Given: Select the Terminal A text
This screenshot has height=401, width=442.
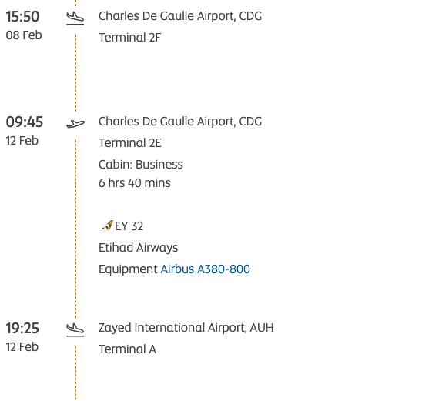Looking at the screenshot, I should (127, 349).
